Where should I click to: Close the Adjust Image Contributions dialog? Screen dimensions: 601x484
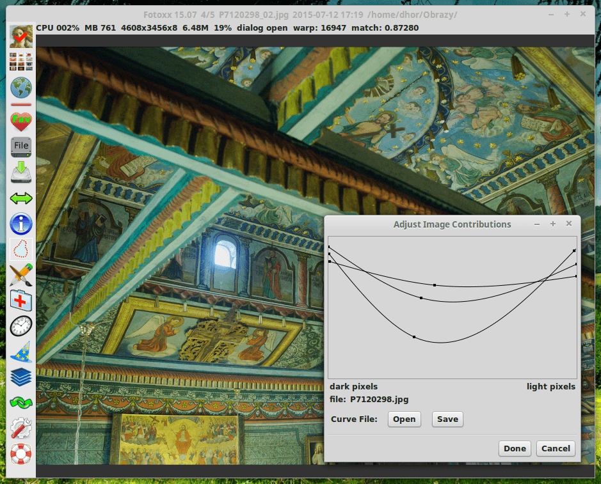[569, 224]
